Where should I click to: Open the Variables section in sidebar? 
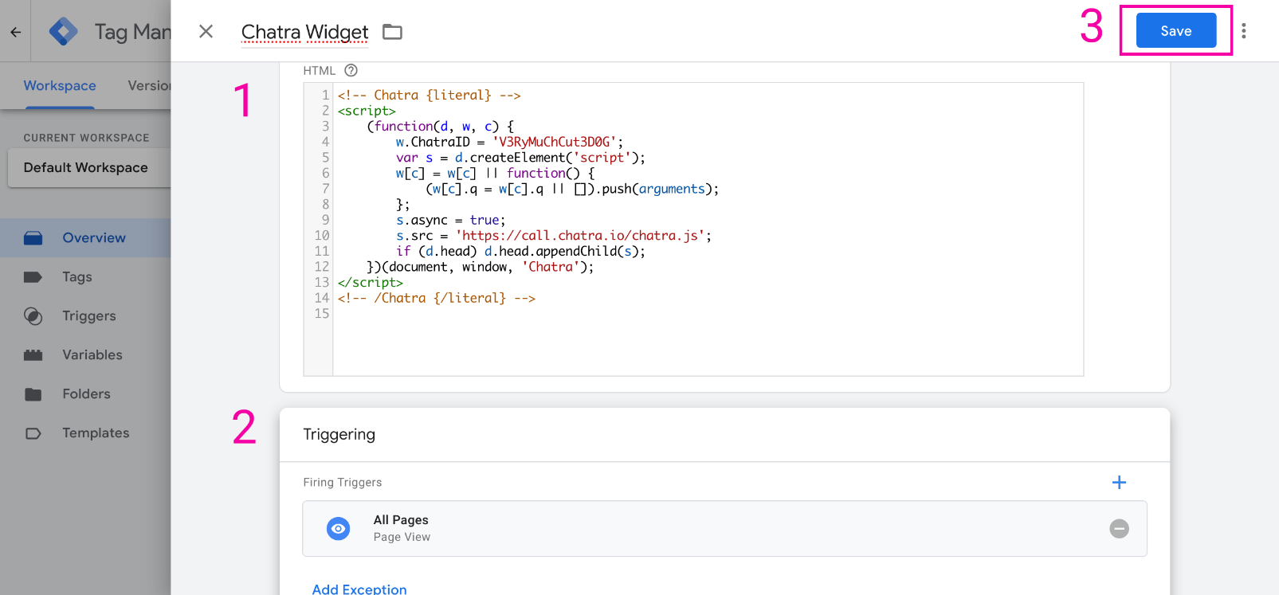[x=92, y=354]
